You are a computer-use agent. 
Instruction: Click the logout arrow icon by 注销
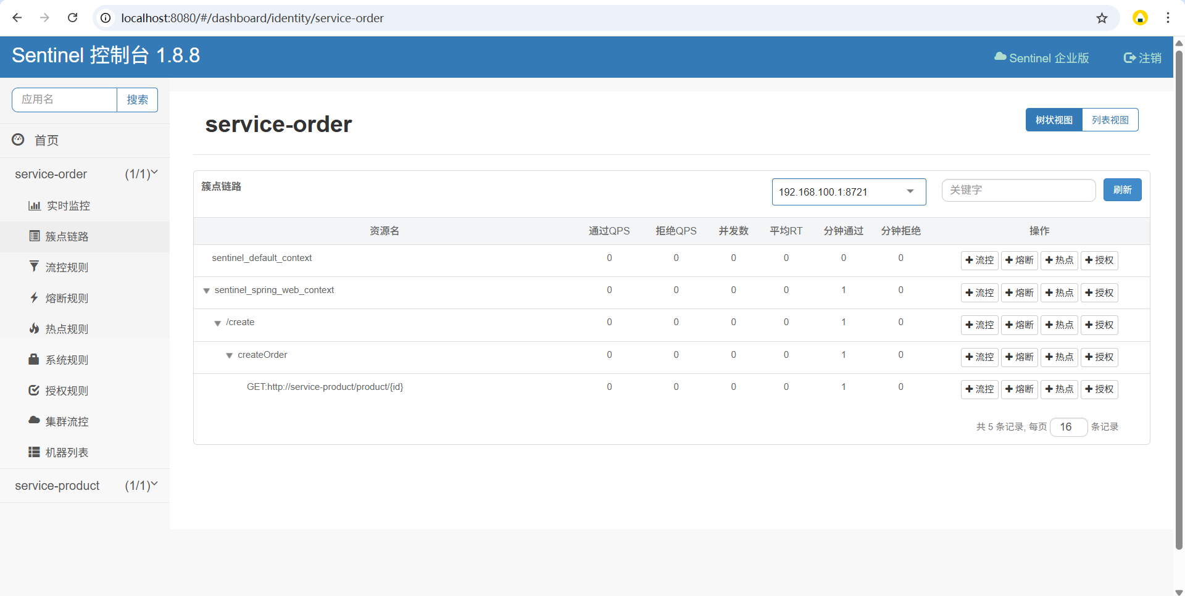point(1129,58)
